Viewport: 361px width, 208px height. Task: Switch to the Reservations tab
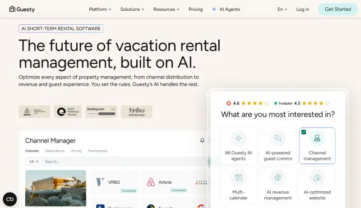pyautogui.click(x=55, y=151)
